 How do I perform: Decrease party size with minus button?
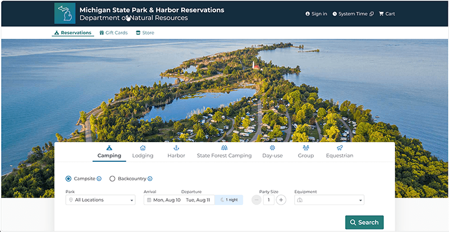[256, 200]
